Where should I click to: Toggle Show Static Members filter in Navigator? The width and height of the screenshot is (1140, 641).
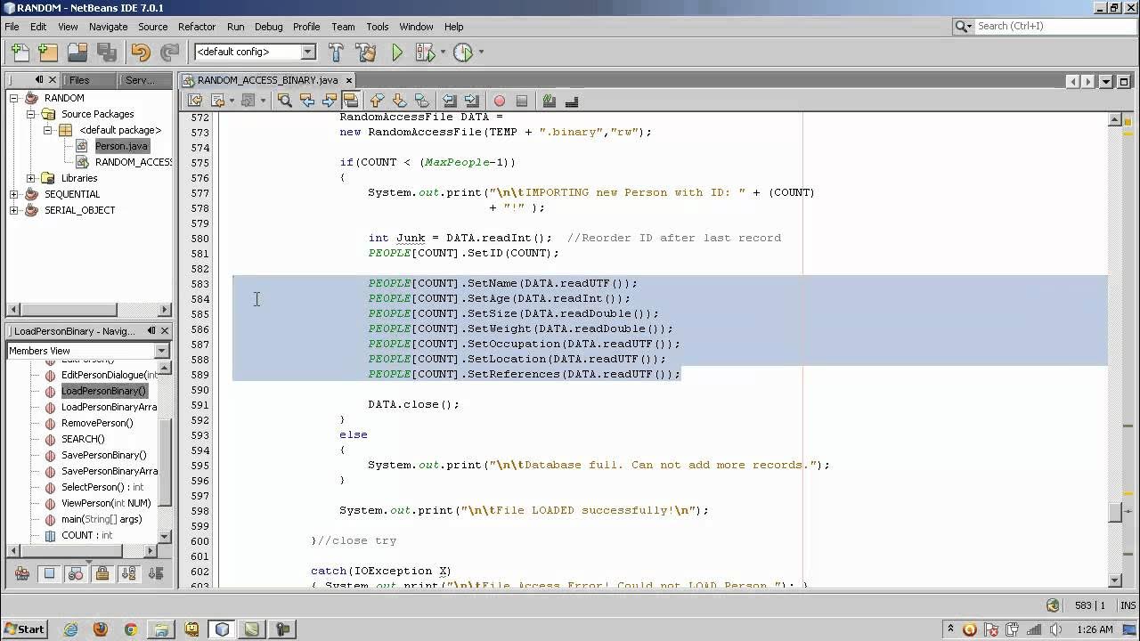[x=76, y=574]
